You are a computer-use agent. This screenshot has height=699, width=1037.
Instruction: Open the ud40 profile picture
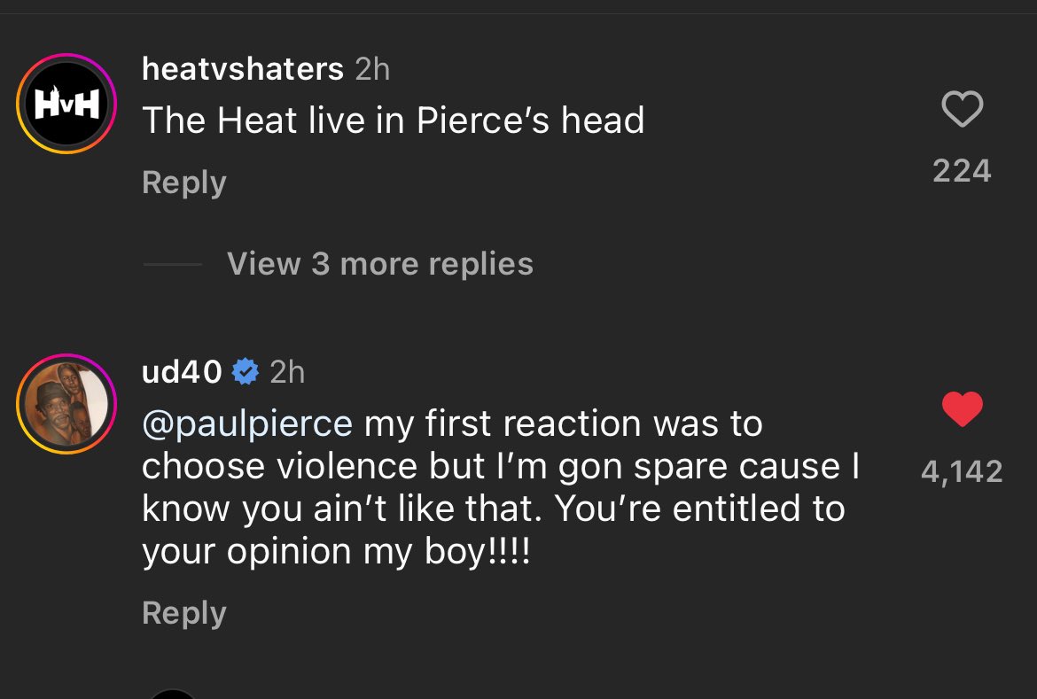point(66,404)
